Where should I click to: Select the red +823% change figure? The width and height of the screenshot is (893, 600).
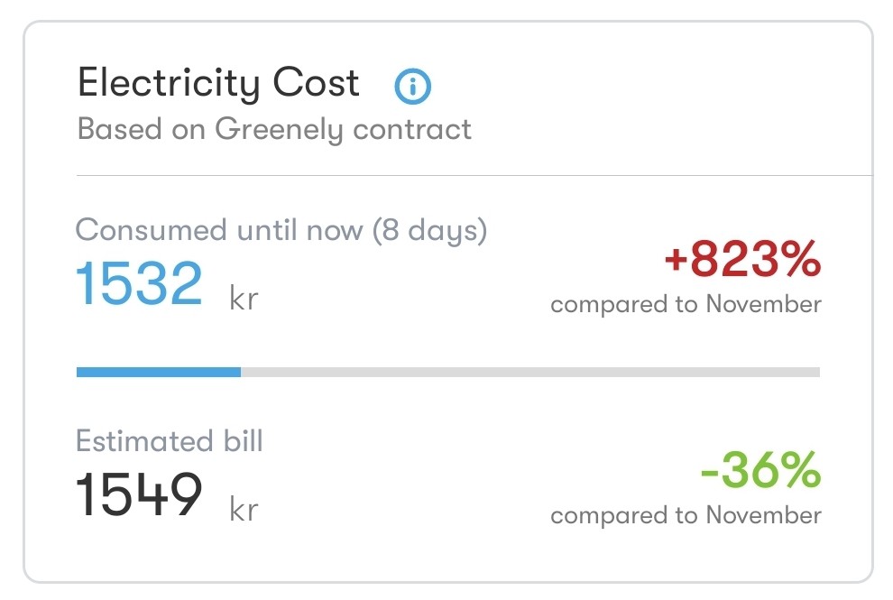point(741,263)
